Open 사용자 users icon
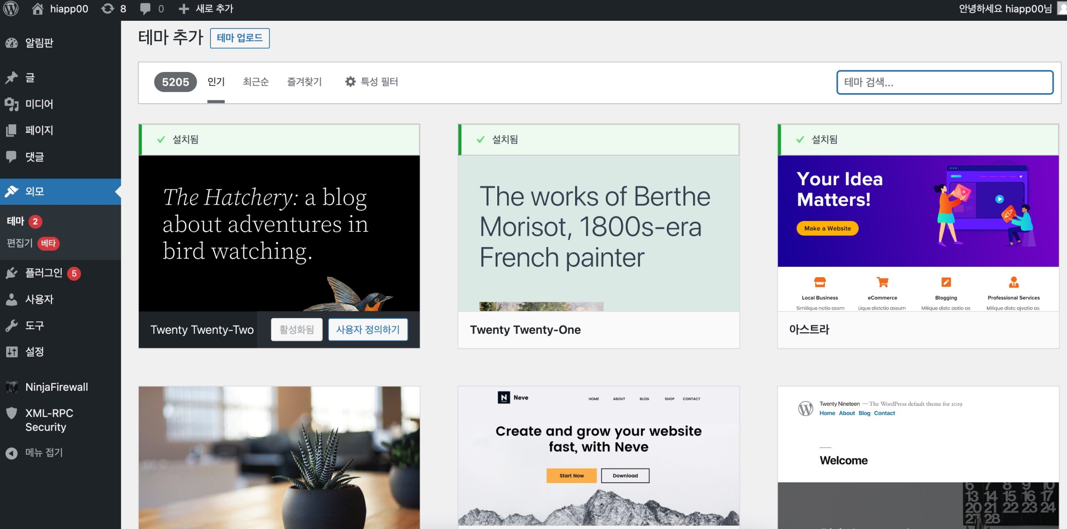The height and width of the screenshot is (529, 1067). (x=12, y=299)
